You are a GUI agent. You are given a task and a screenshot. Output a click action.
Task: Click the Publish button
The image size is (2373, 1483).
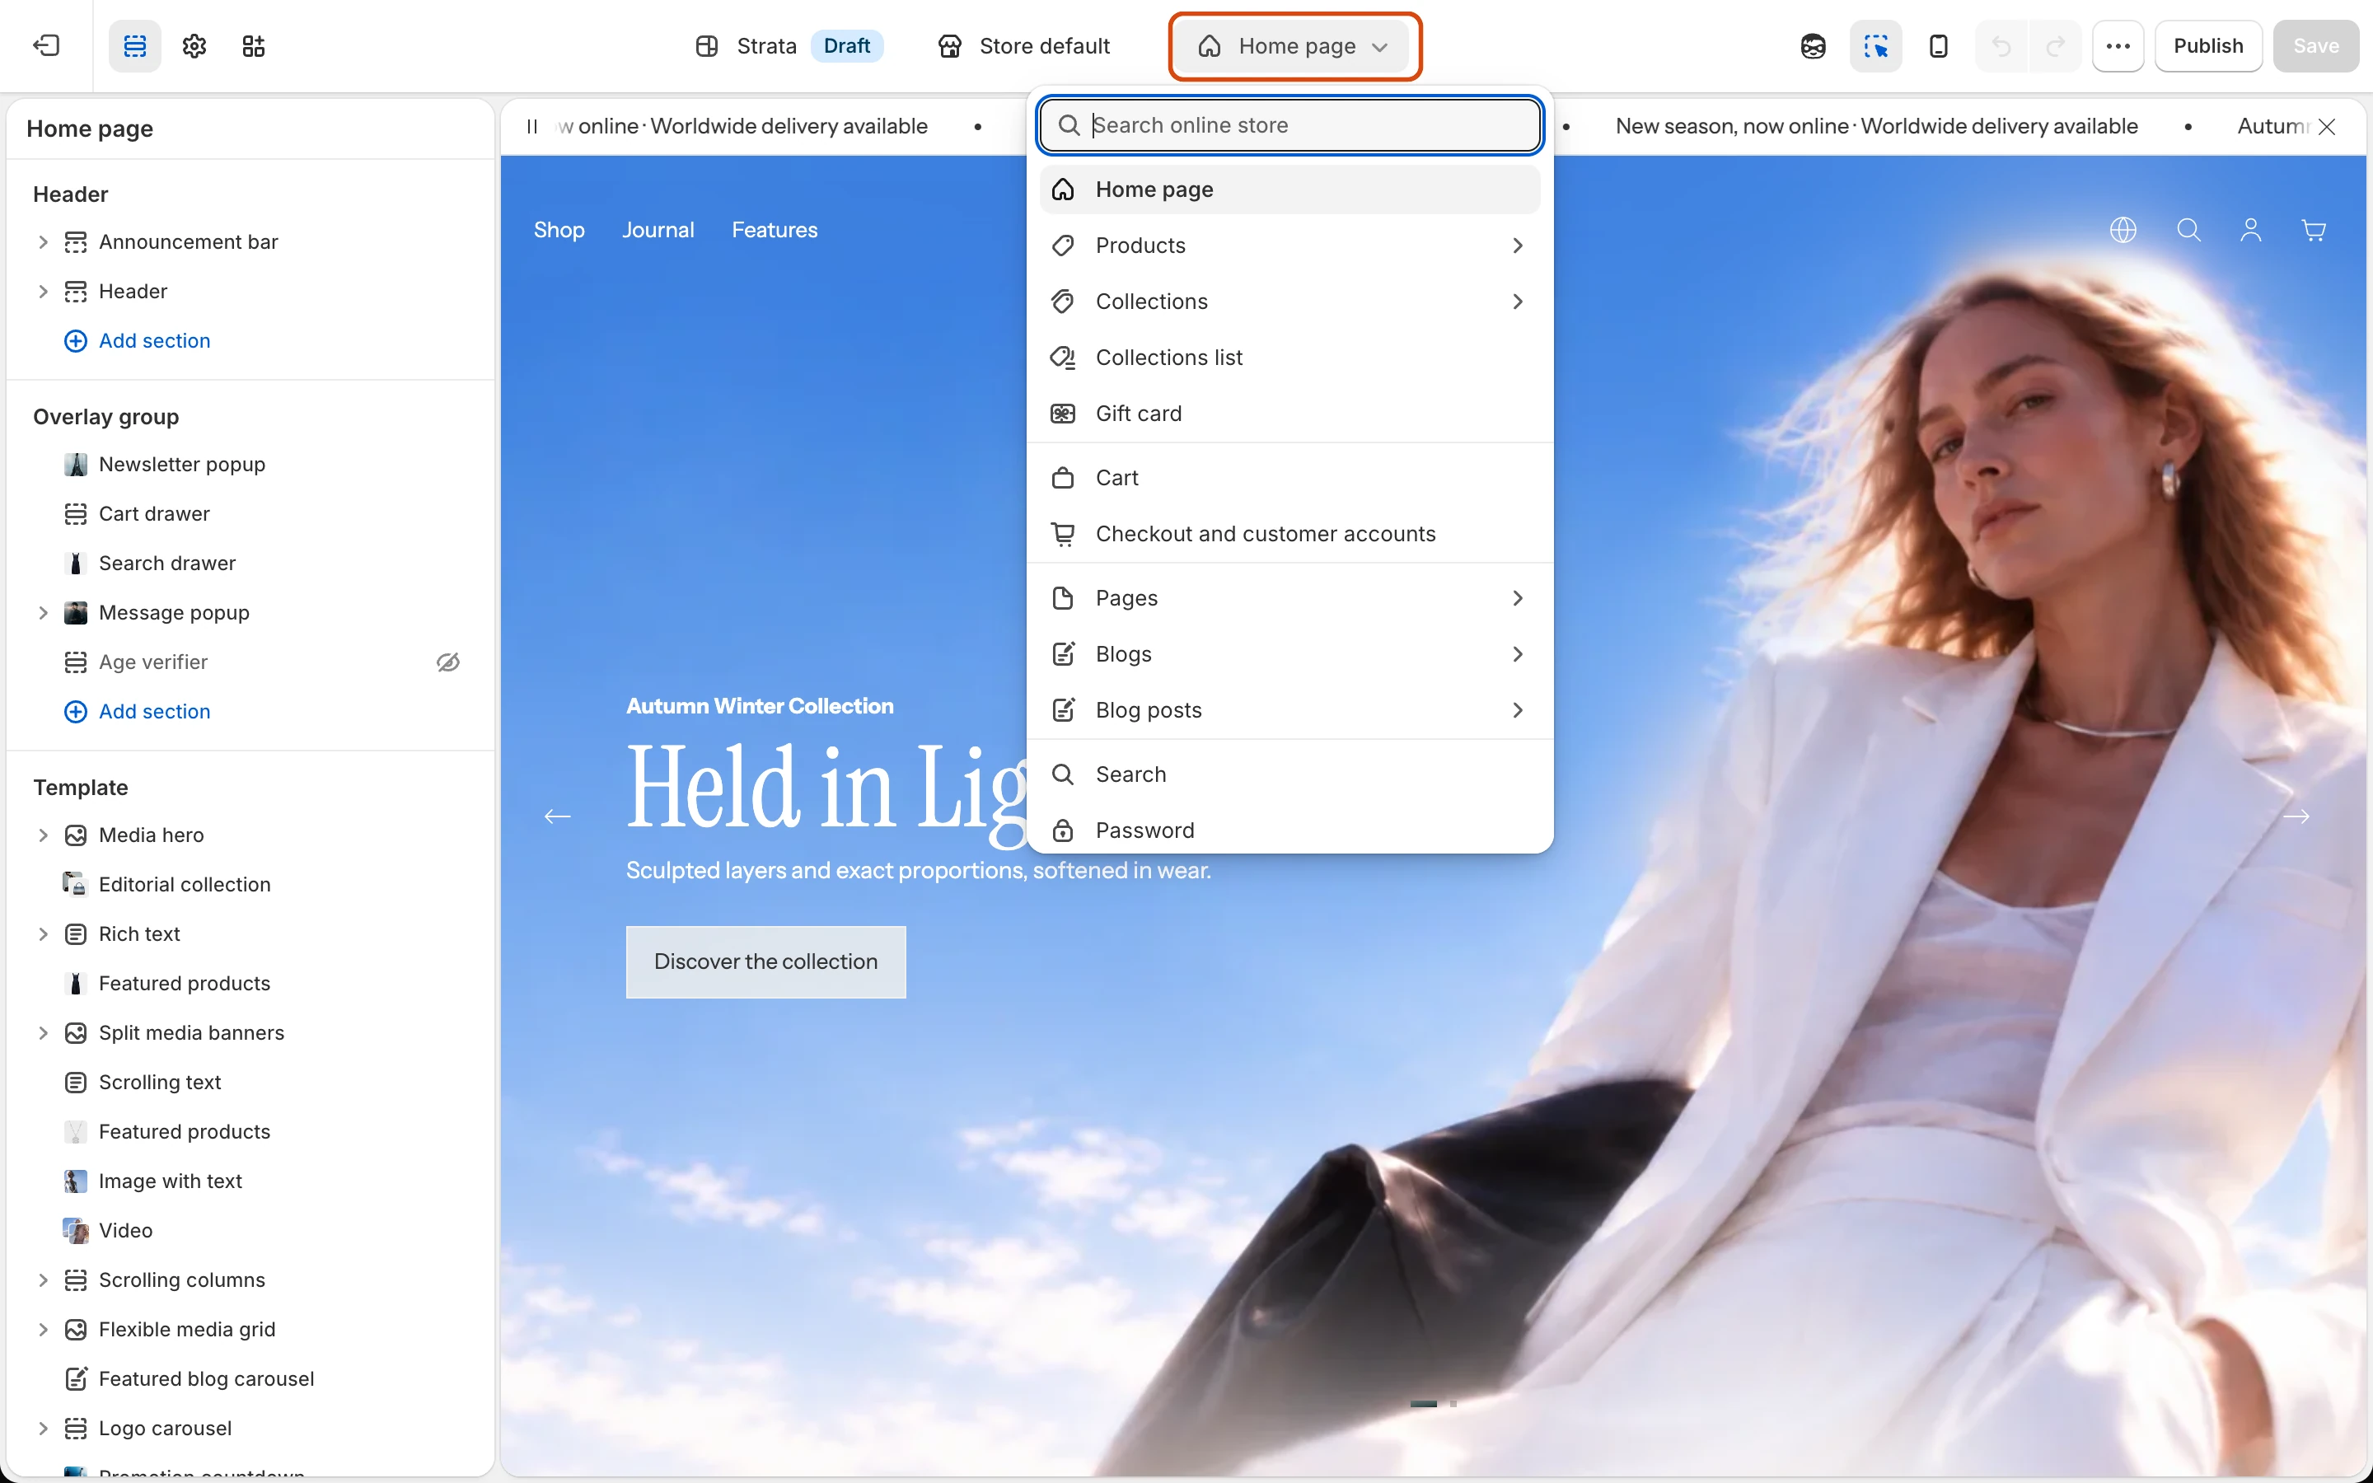click(2208, 46)
